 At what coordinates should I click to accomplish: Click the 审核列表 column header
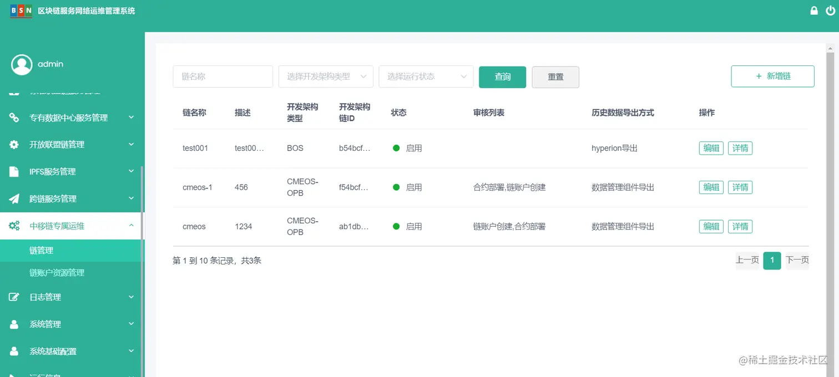coord(489,113)
